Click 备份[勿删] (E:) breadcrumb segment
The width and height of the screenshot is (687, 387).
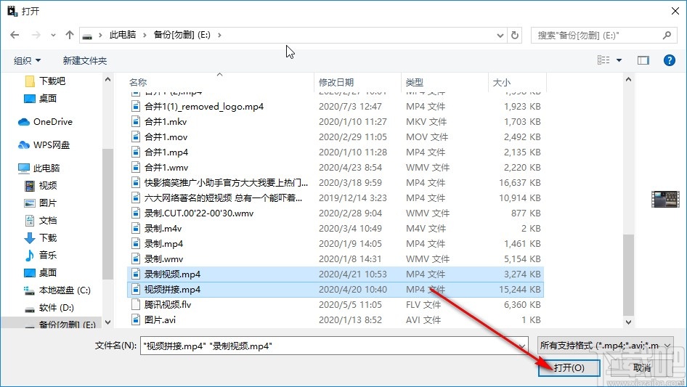[182, 35]
